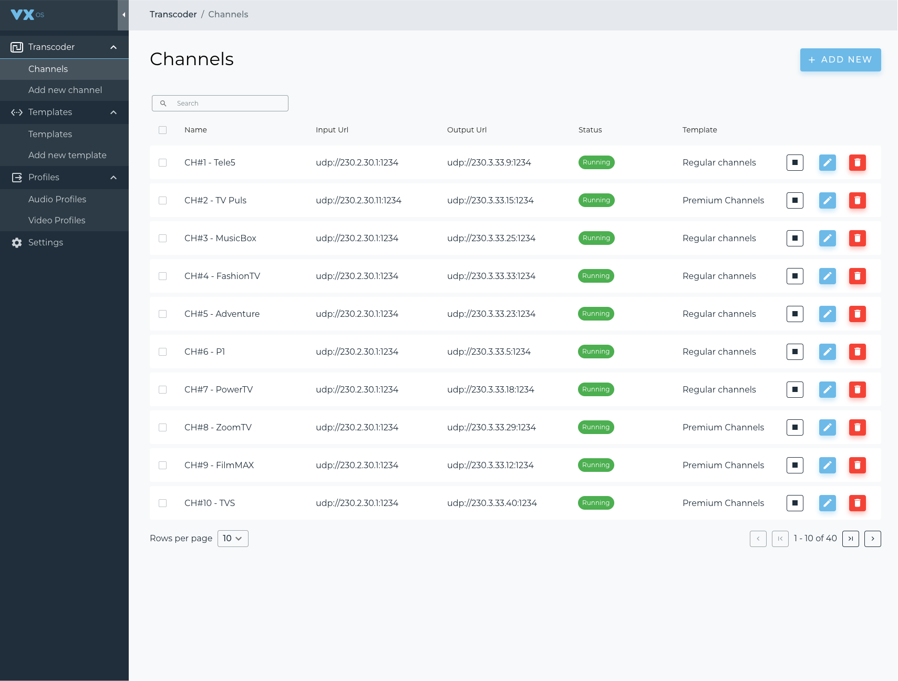This screenshot has width=898, height=681.
Task: Edit the CH#5 - Adventure channel
Action: click(x=827, y=314)
